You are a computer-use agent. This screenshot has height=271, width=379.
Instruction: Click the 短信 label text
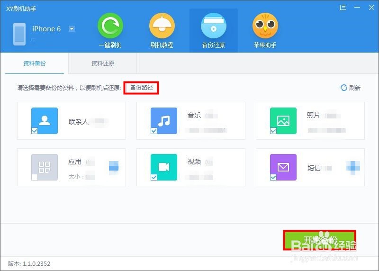[x=314, y=168]
